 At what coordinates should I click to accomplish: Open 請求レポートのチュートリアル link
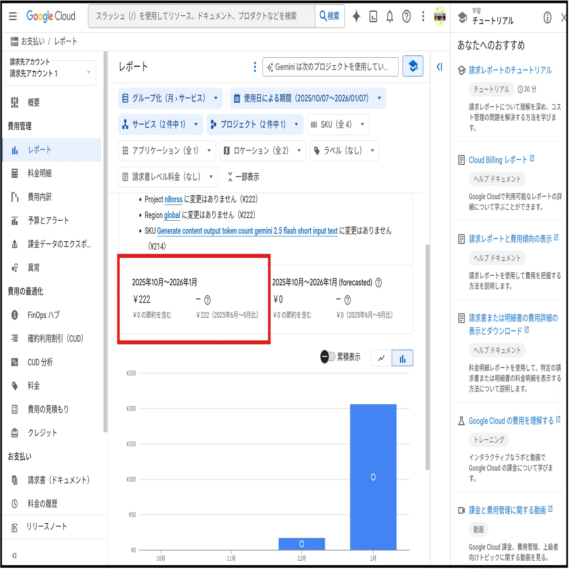click(510, 70)
